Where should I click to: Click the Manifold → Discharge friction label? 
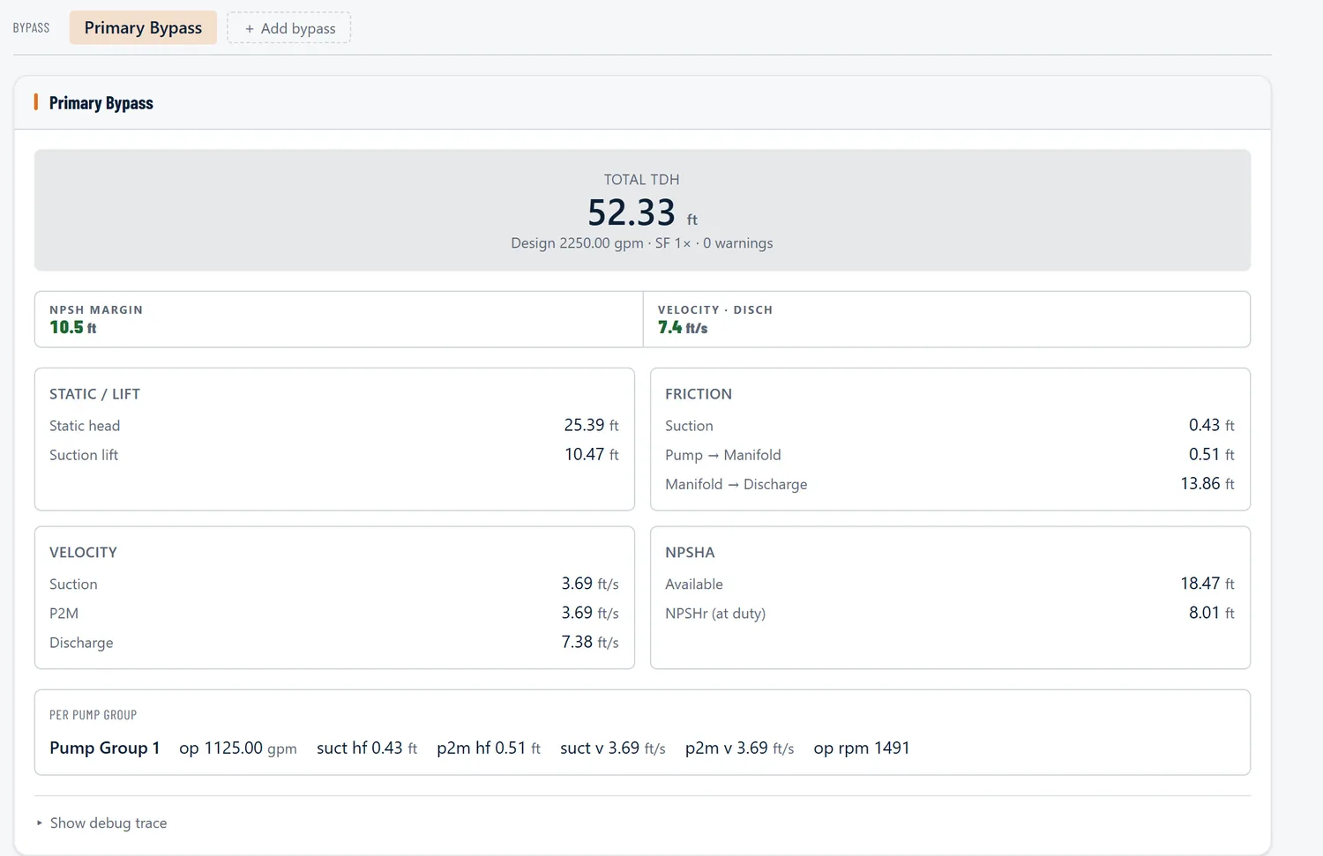pyautogui.click(x=736, y=484)
